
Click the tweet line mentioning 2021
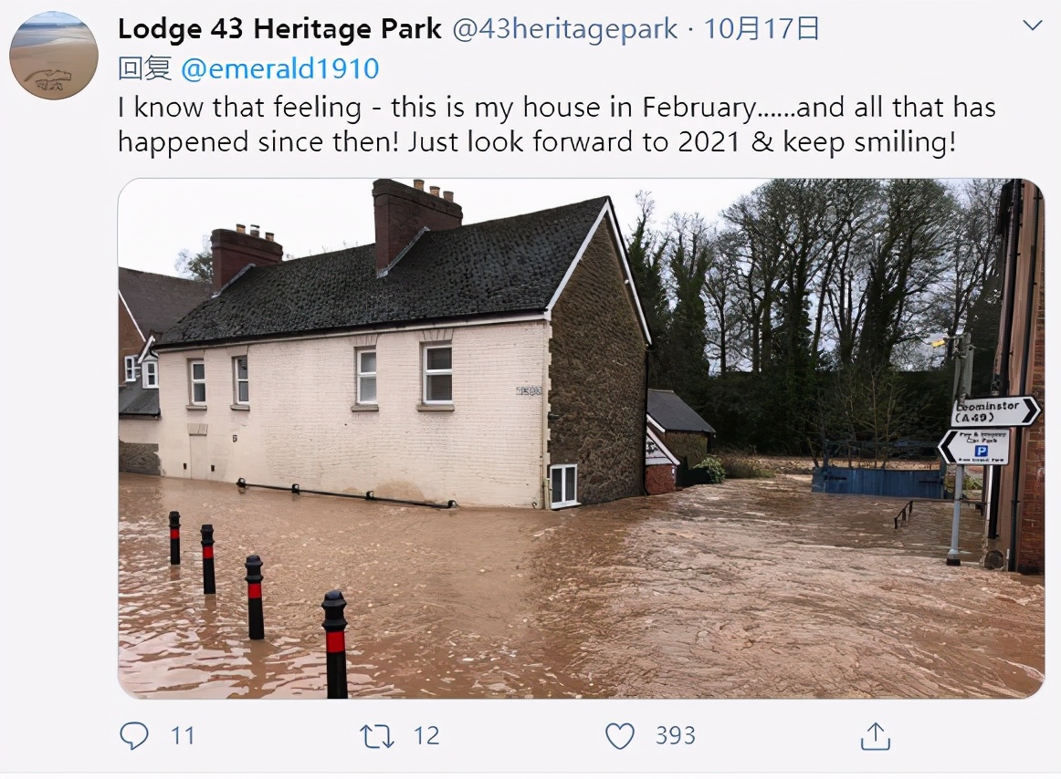(x=536, y=142)
